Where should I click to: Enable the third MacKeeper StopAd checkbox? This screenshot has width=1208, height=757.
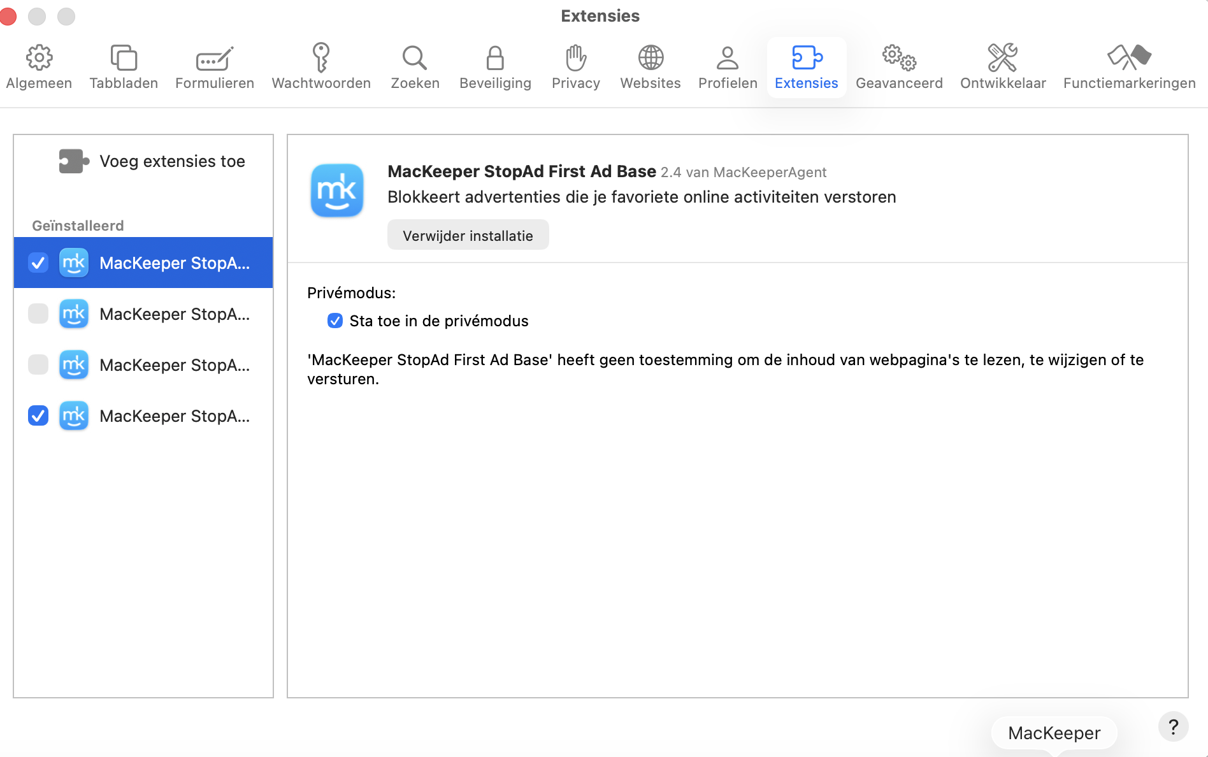(38, 364)
